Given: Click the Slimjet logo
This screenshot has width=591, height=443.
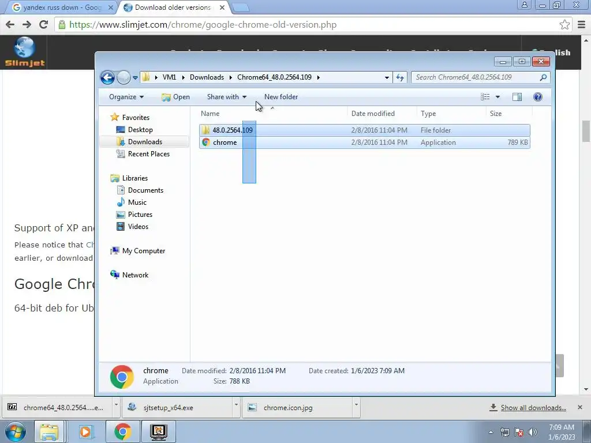Looking at the screenshot, I should tap(24, 52).
